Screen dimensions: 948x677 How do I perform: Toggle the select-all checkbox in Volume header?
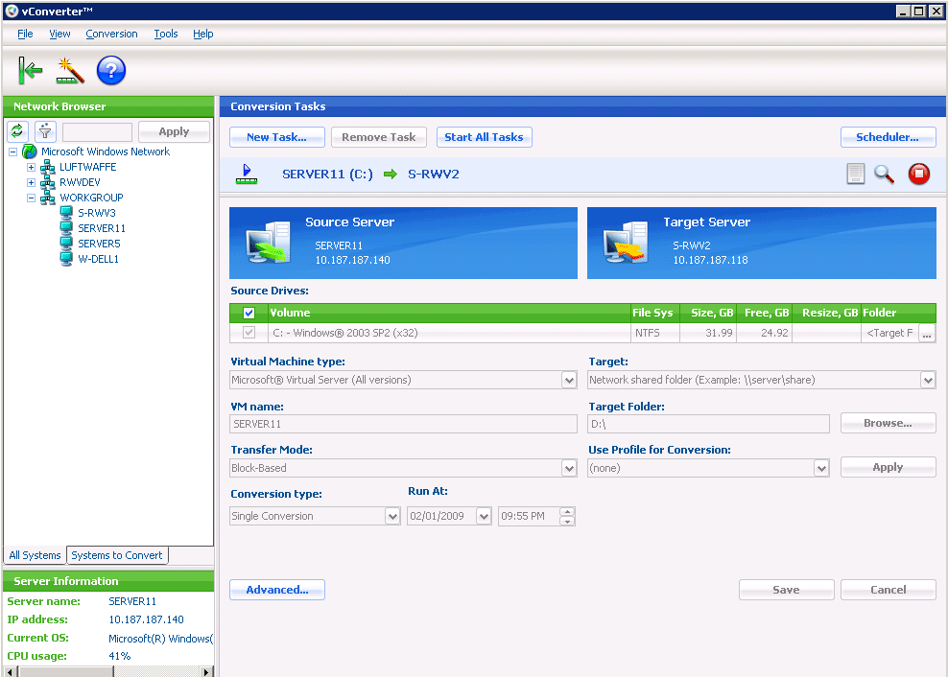pos(249,313)
